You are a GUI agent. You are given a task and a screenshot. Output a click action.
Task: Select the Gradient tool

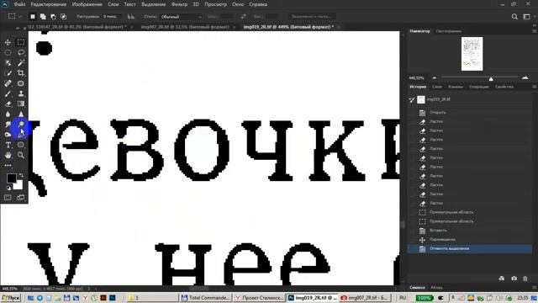pyautogui.click(x=21, y=104)
